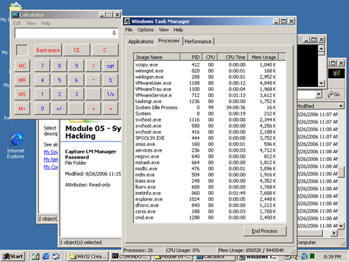The image size is (349, 262).
Task: Select the Processes tab
Action: click(169, 41)
